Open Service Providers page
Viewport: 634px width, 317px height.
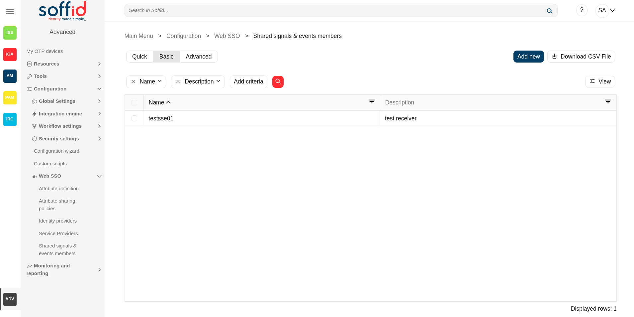point(58,234)
